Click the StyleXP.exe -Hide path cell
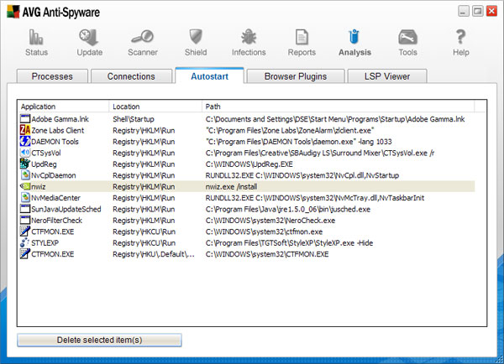 pos(289,243)
